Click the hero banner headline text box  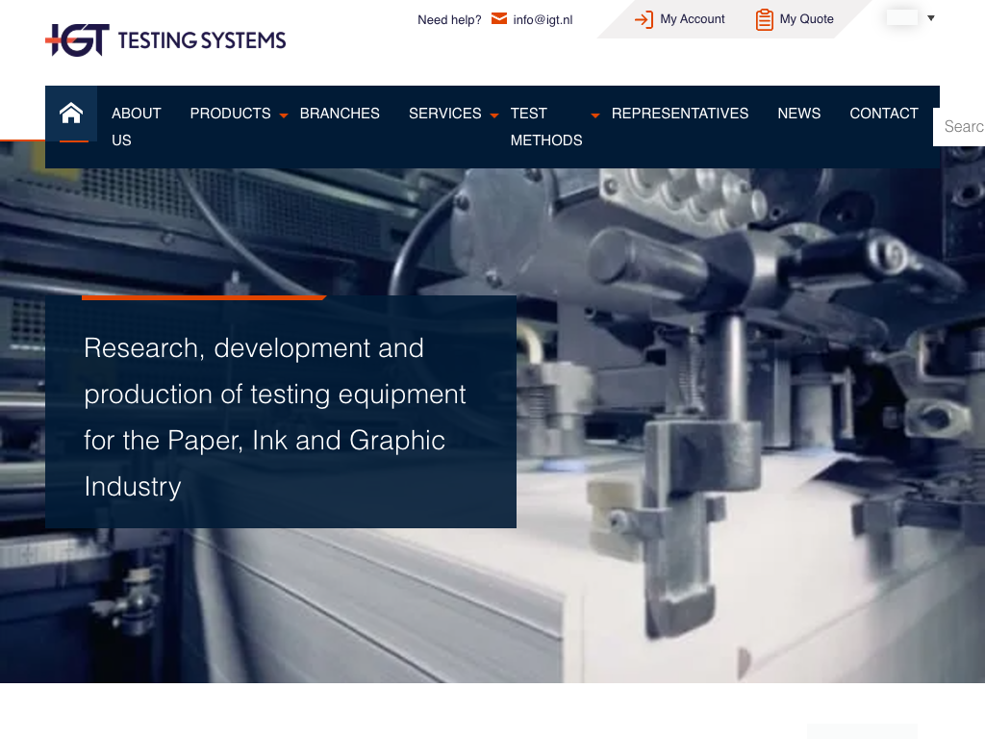[281, 416]
